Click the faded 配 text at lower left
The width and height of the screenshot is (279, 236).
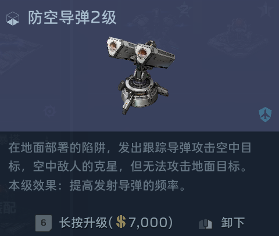[8, 208]
